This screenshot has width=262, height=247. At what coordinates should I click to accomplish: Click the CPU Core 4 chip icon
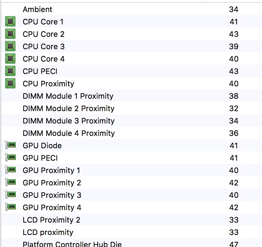(x=10, y=58)
